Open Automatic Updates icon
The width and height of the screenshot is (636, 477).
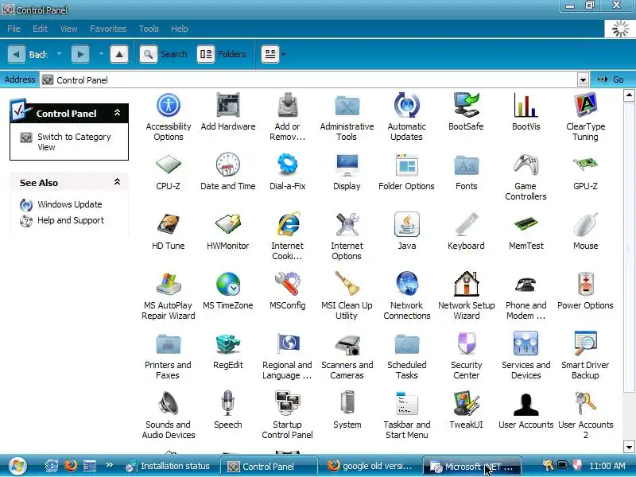407,105
